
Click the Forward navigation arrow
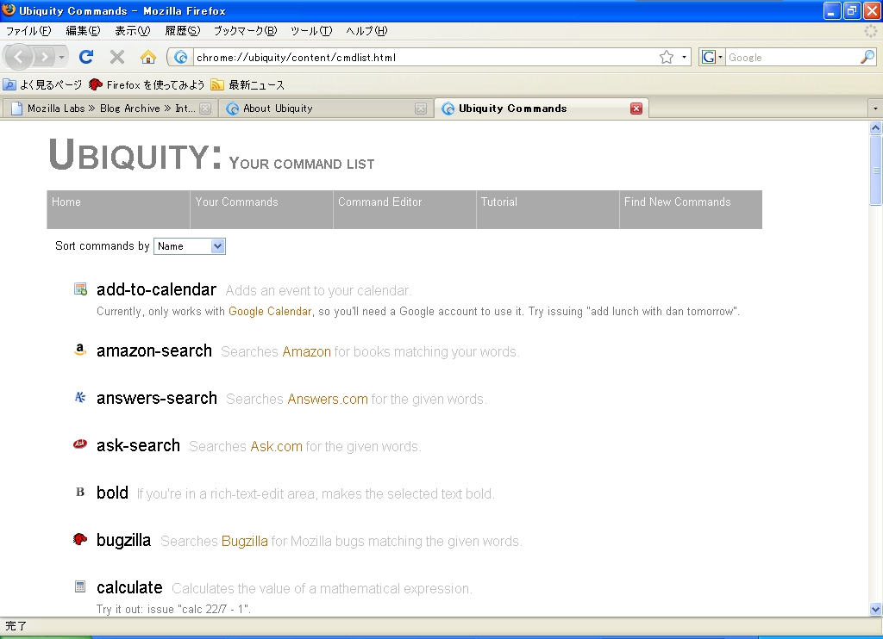(43, 57)
